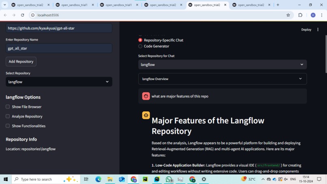Image resolution: width=327 pixels, height=184 pixels.
Task: Click the GitHub repository URL field
Action: [x=59, y=28]
